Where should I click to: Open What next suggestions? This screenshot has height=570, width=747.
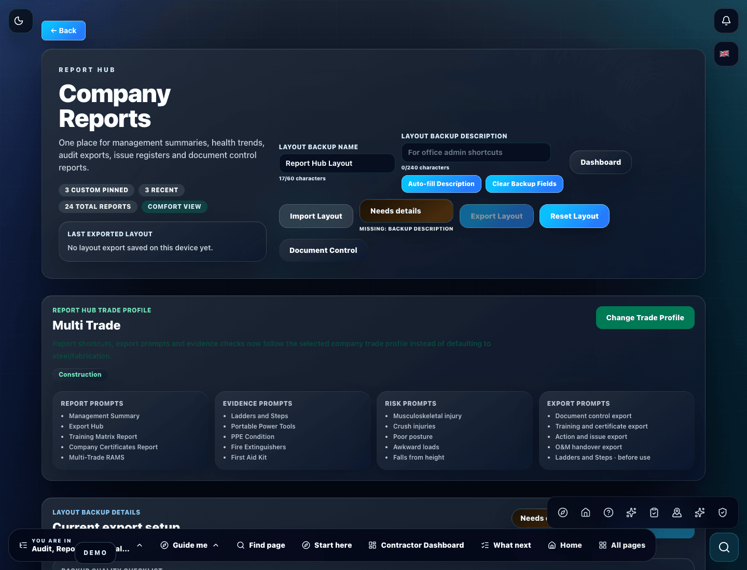point(506,545)
